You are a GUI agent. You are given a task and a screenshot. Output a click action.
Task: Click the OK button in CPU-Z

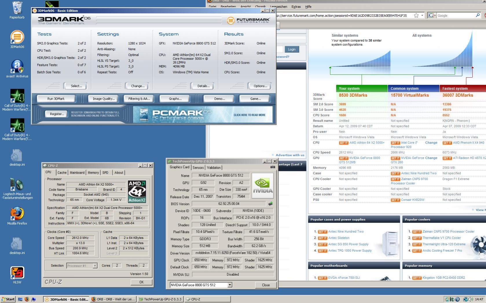pos(142,282)
